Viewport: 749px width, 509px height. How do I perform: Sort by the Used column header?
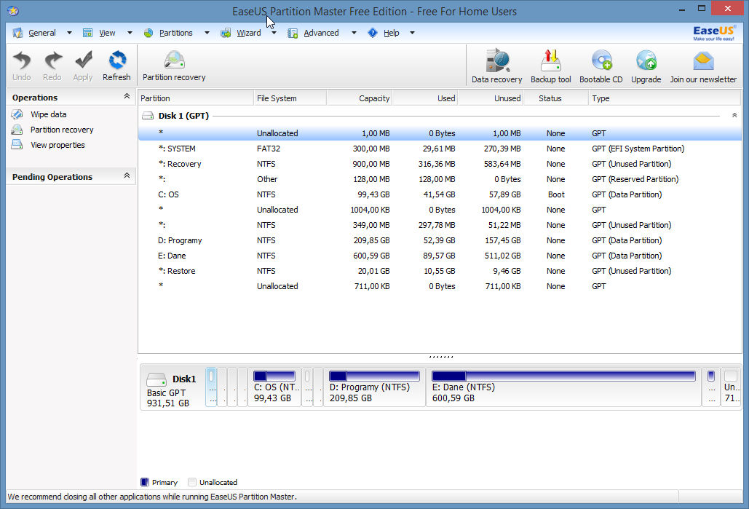tap(425, 98)
